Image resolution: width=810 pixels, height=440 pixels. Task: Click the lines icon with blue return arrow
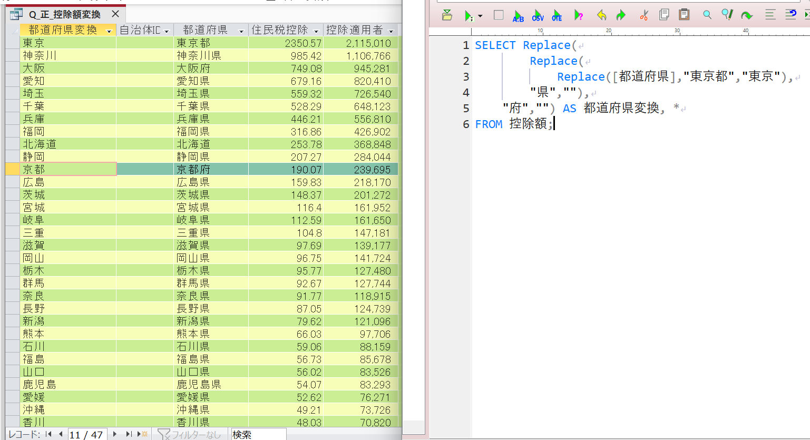pyautogui.click(x=791, y=15)
